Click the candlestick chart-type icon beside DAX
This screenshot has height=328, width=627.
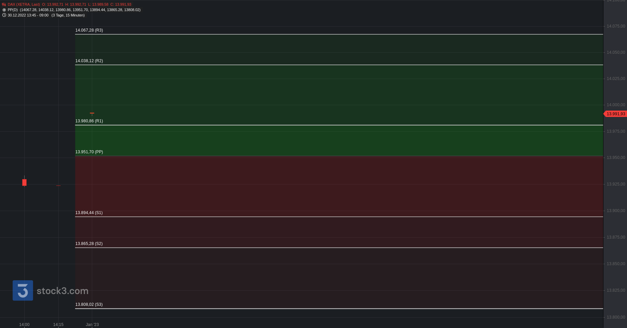pos(4,5)
